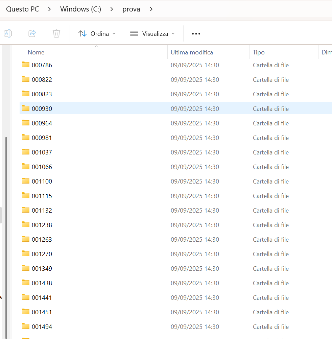Open the Ordina sort dropdown
The image size is (332, 339).
(x=97, y=34)
